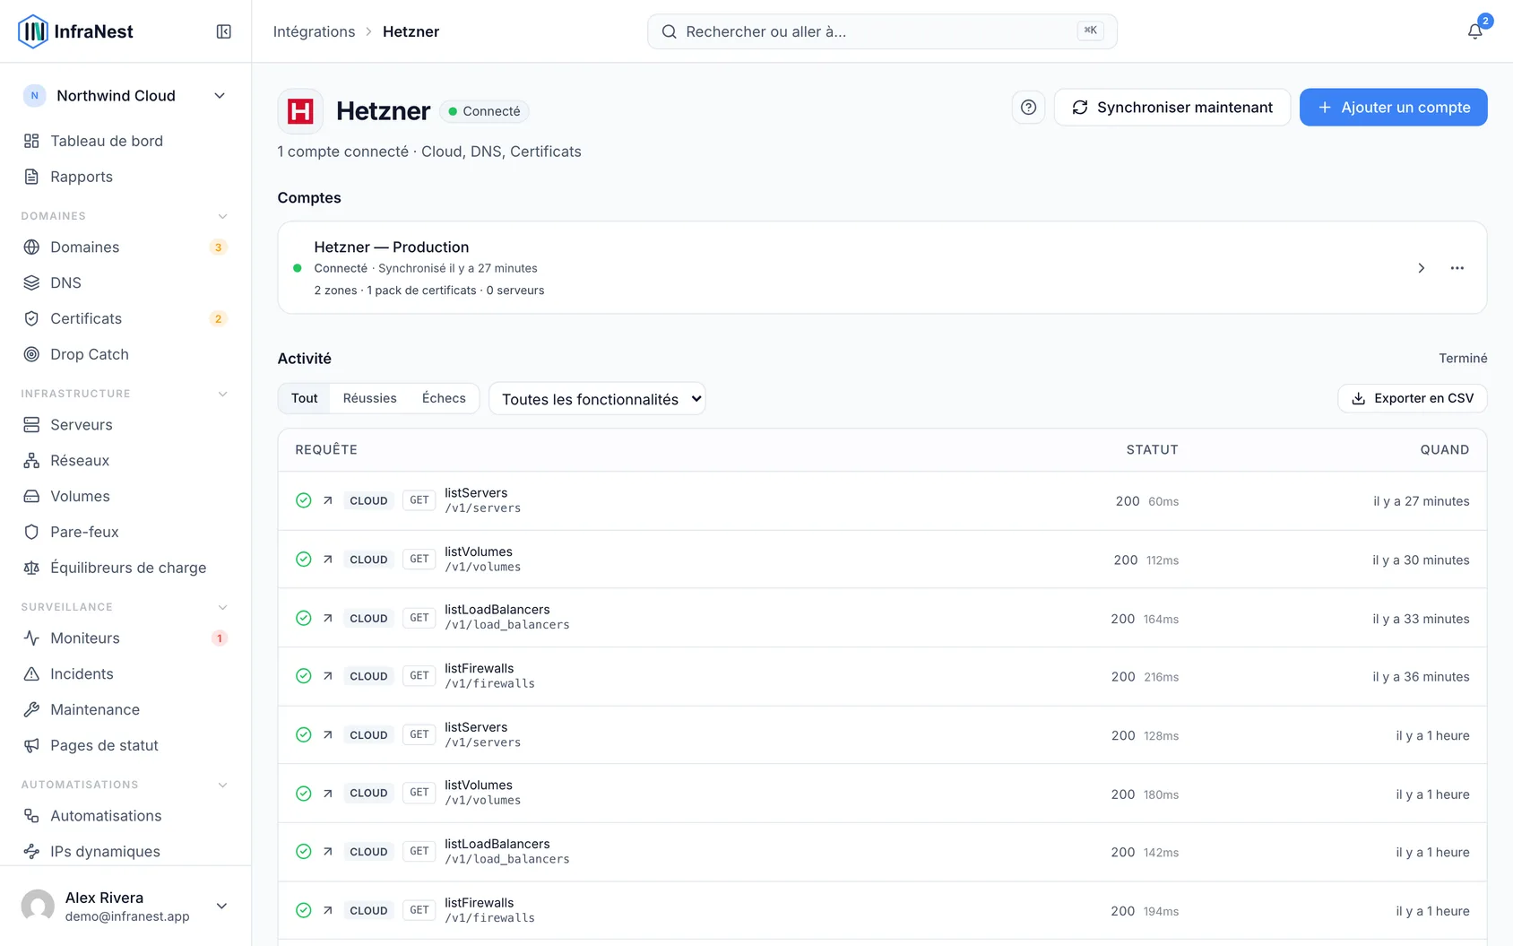Click listLoadBalancers in the 142ms row
Image resolution: width=1513 pixels, height=946 pixels.
[x=497, y=844]
